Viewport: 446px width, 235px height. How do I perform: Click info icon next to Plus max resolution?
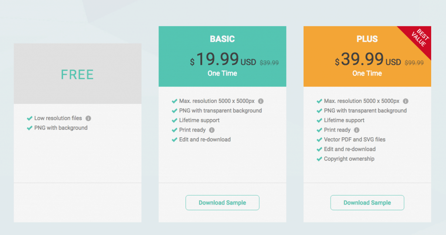coord(405,101)
